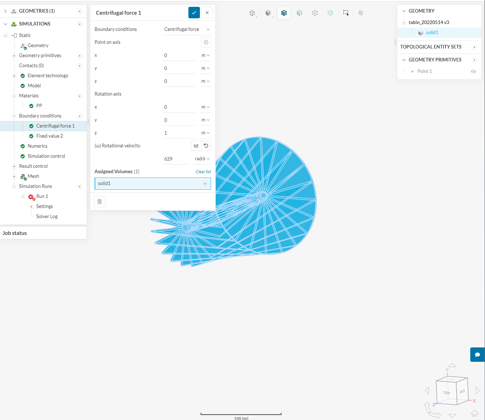Collapse the tabin_20220514 v3 geometry node
Image resolution: width=485 pixels, height=420 pixels.
(x=404, y=23)
